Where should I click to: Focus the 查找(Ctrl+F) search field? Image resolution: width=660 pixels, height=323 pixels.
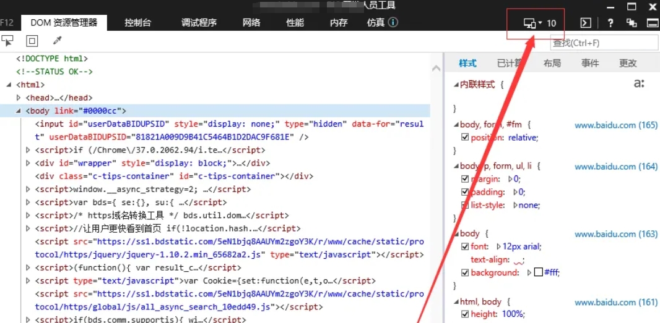(x=604, y=43)
